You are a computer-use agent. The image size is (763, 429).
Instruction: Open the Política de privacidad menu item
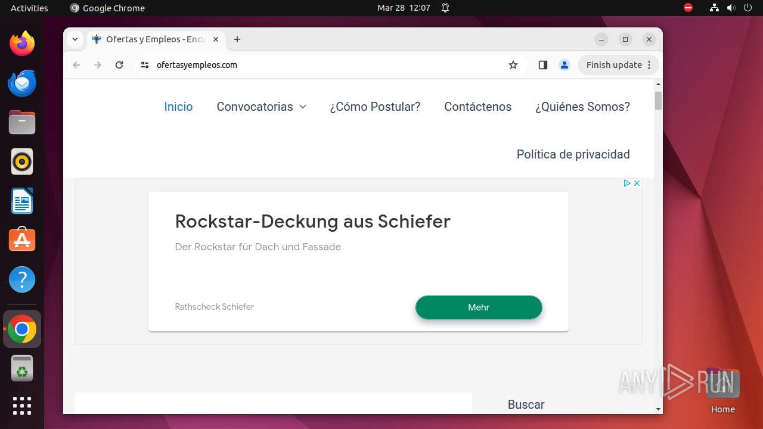[573, 154]
